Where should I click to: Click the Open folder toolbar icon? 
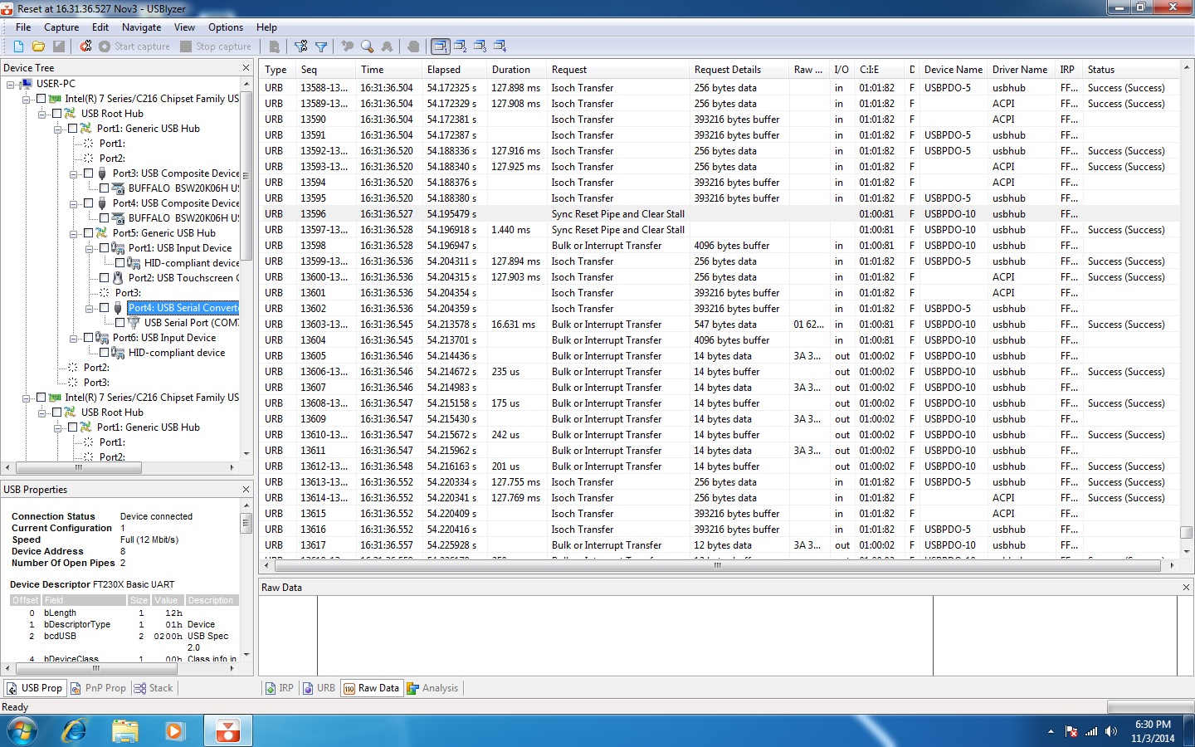point(38,46)
